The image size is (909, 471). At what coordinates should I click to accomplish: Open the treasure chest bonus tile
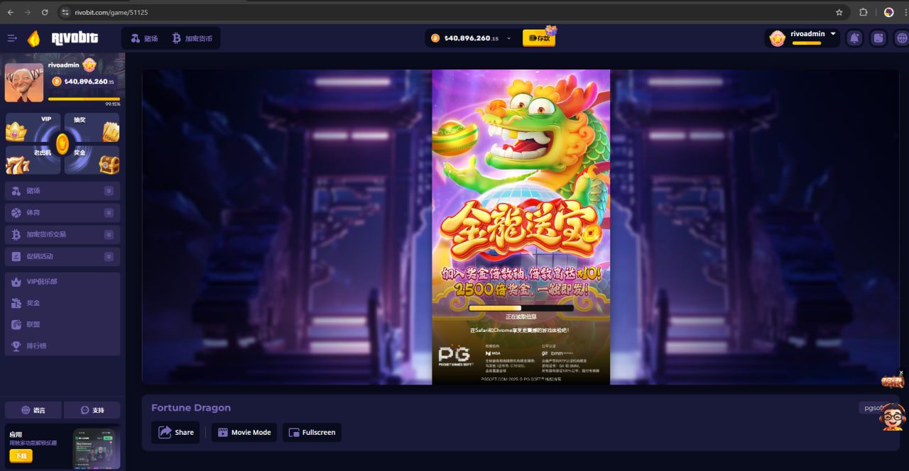92,160
